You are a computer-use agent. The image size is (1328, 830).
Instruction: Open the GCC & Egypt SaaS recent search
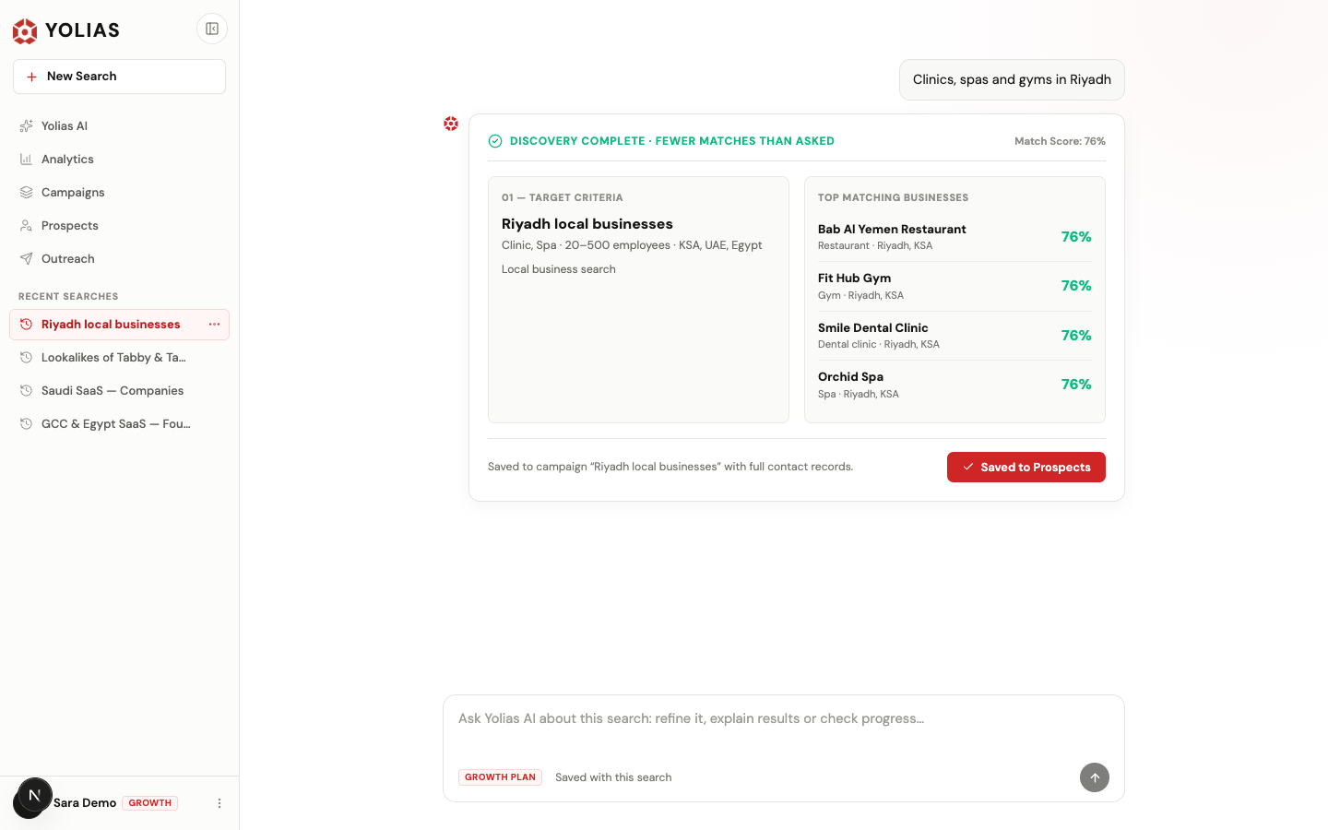(119, 424)
